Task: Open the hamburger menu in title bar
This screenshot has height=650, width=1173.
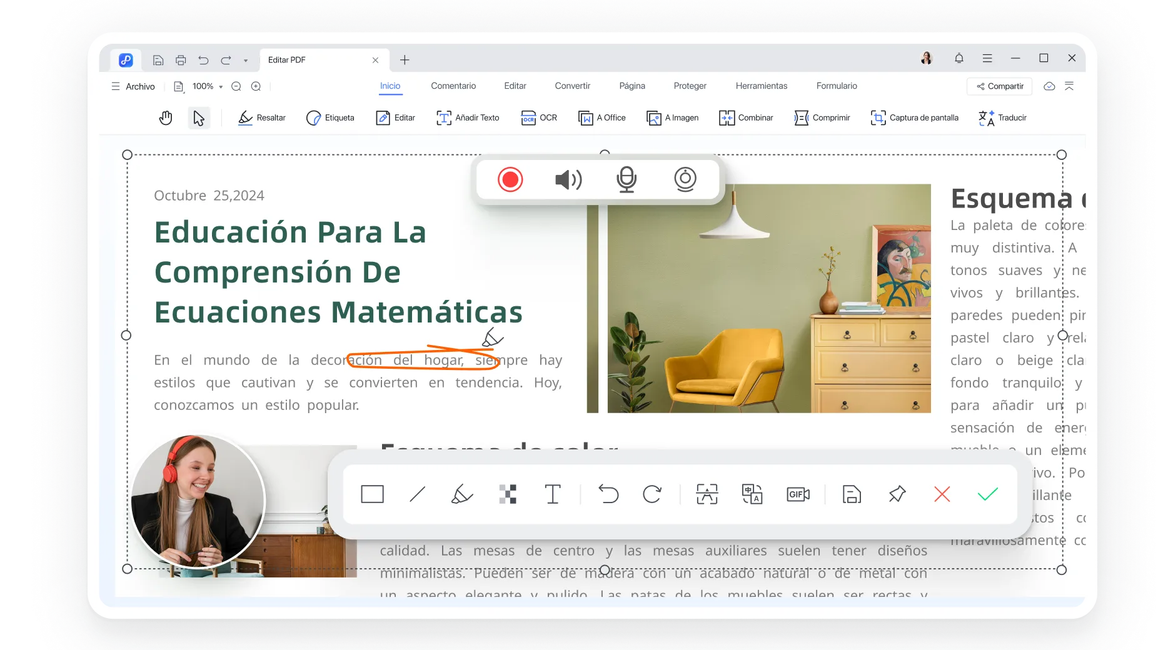Action: (987, 58)
